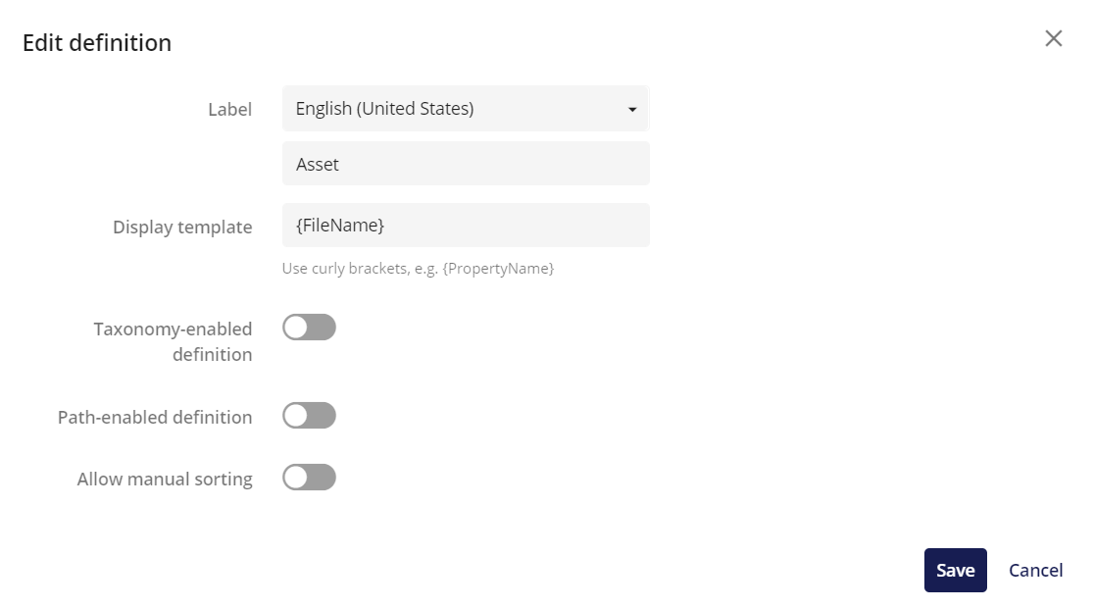Expand the English (United States) selector
1094x608 pixels.
466,108
